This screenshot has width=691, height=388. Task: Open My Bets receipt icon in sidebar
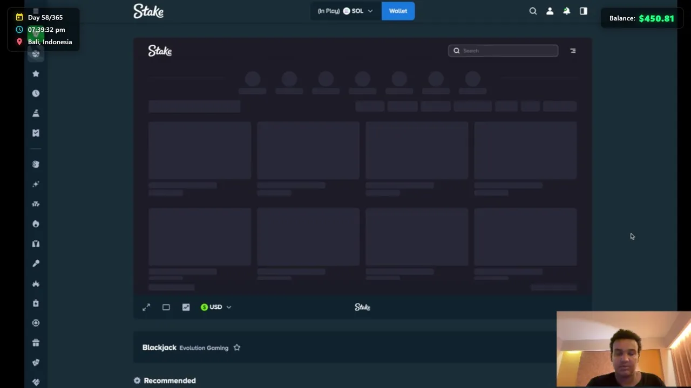(x=36, y=133)
